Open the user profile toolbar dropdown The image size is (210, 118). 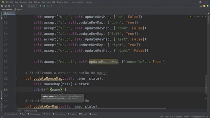pyautogui.click(x=22, y=6)
